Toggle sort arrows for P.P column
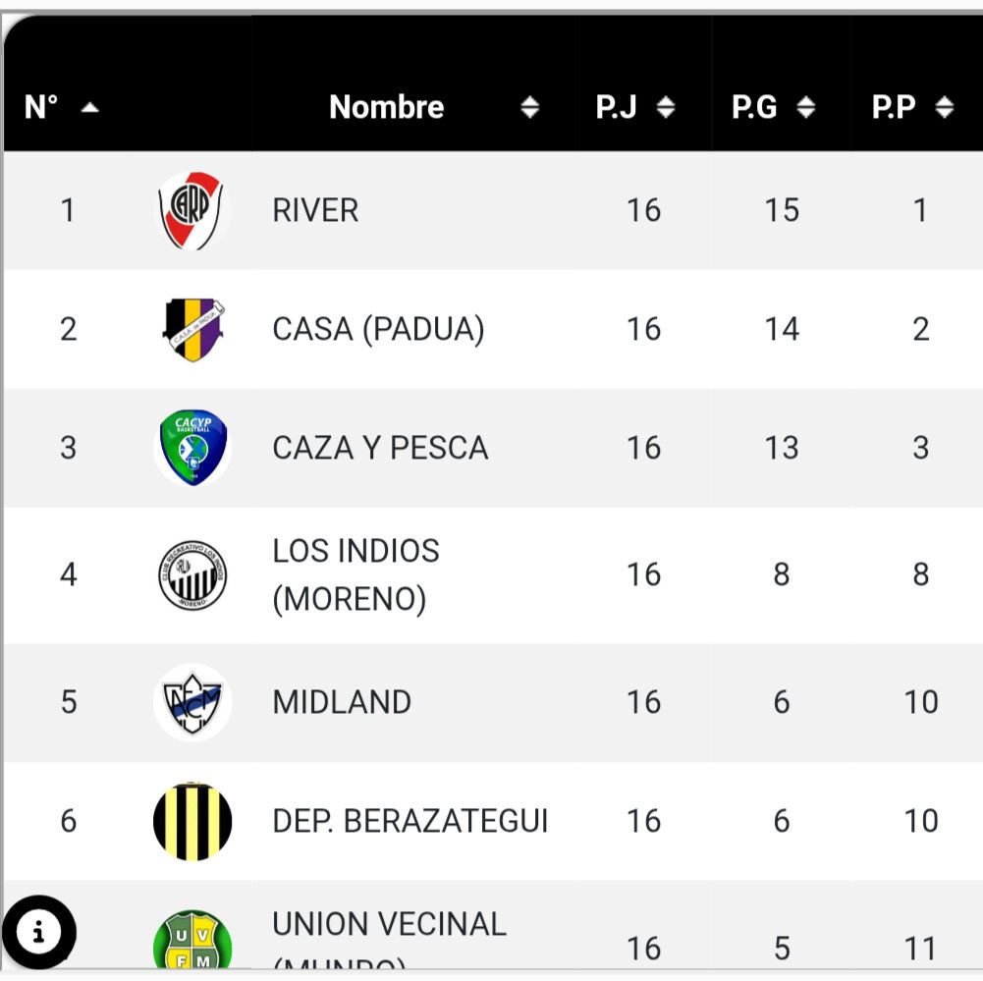 pyautogui.click(x=944, y=107)
